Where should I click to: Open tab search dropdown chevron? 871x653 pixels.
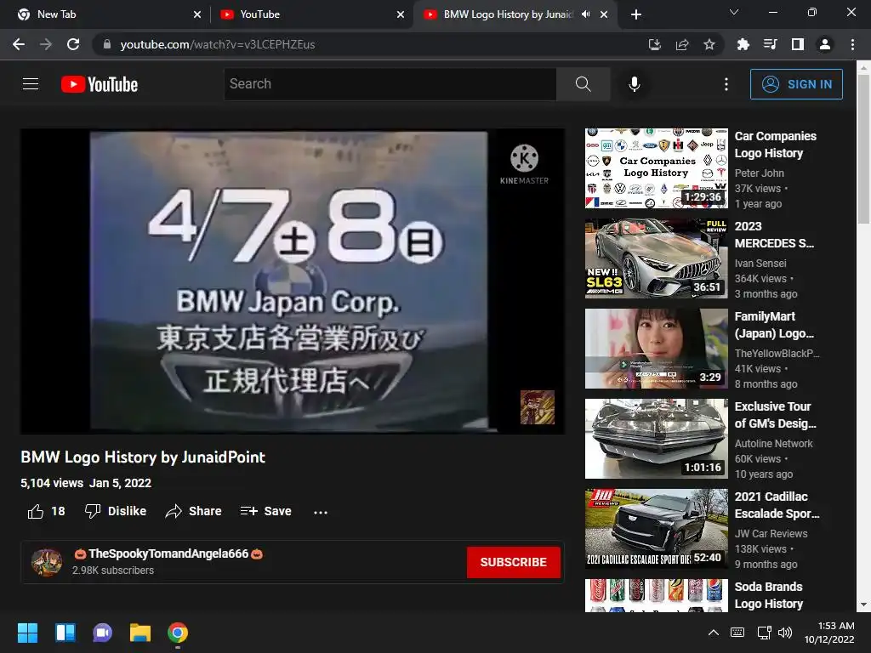(734, 12)
